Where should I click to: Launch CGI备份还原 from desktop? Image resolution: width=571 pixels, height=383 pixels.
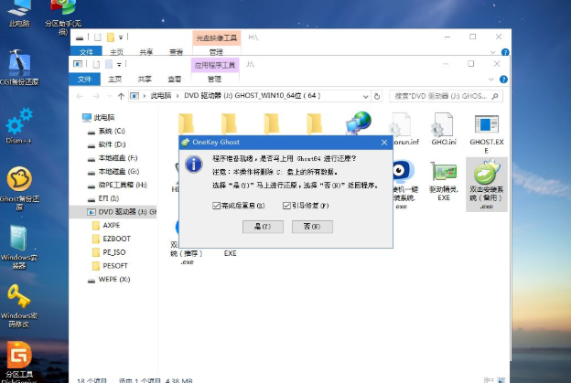pos(19,67)
